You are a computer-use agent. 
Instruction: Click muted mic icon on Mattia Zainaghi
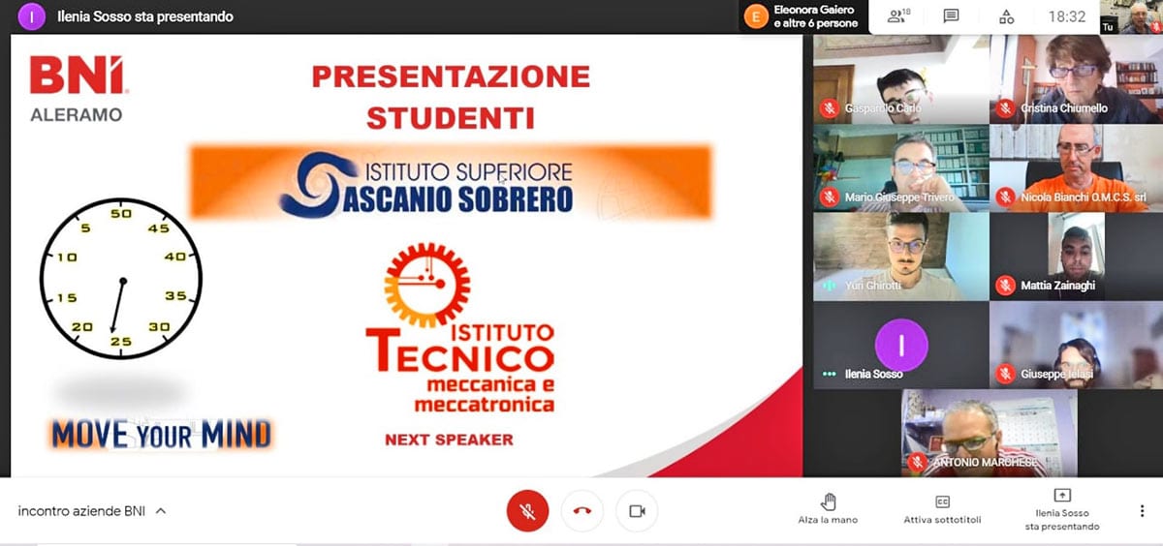1005,286
